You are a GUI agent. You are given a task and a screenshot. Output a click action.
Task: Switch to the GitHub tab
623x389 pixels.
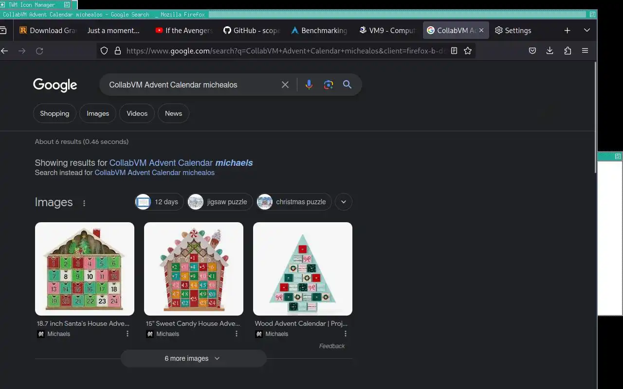(x=251, y=30)
